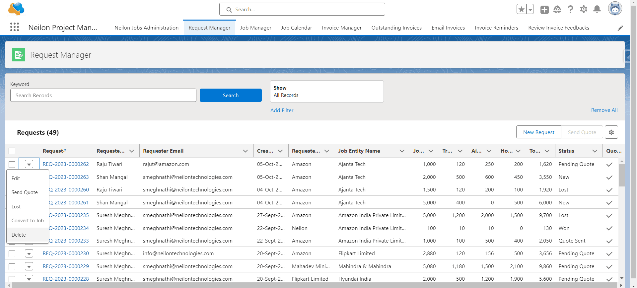This screenshot has height=288, width=637.
Task: Open the Setup gear icon
Action: pos(584,9)
